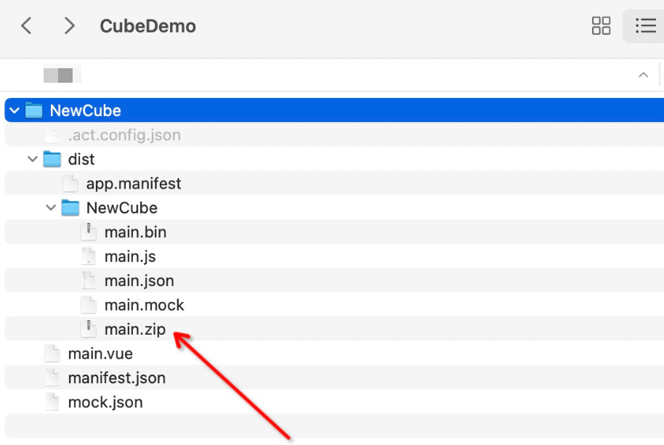The image size is (664, 445).
Task: Click the blurred column header label
Action: pos(62,75)
